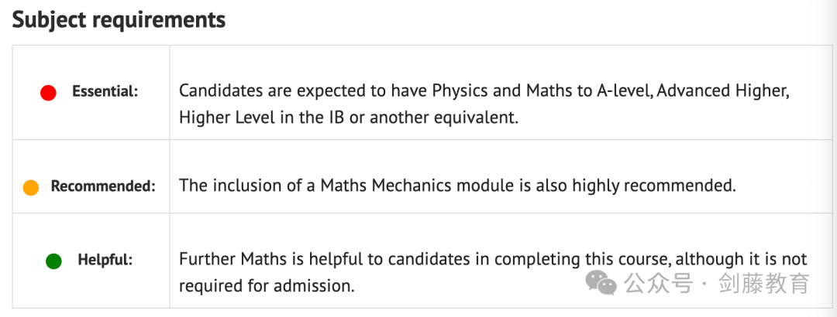The width and height of the screenshot is (837, 317).
Task: Click the words completing this course
Action: tap(575, 260)
